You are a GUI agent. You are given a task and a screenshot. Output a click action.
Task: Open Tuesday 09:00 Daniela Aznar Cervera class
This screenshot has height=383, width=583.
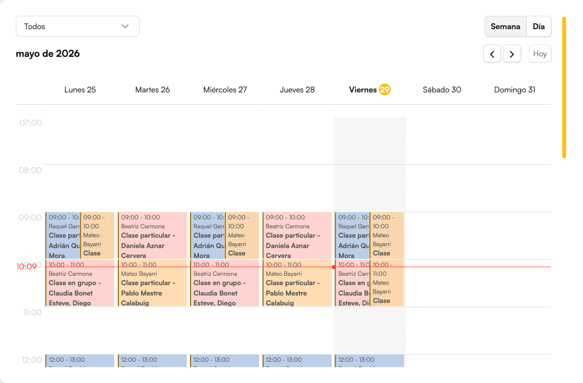(152, 236)
